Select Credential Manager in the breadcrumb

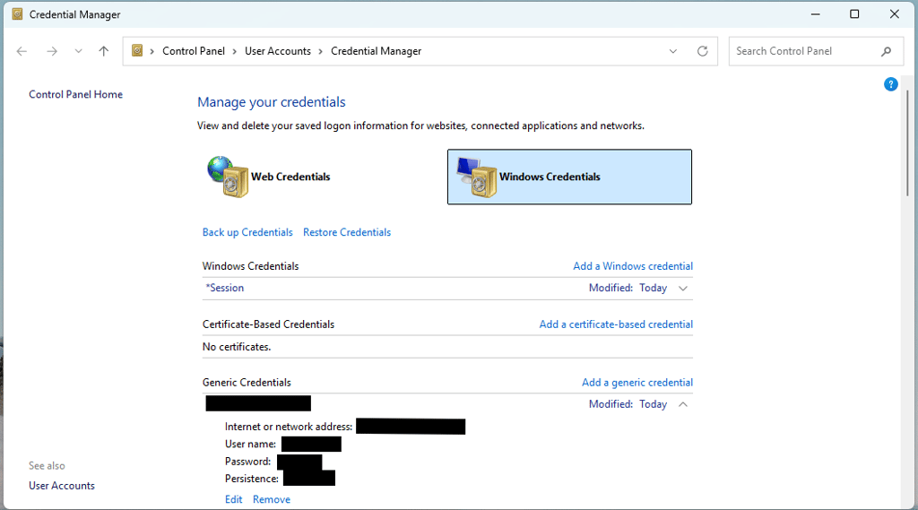(x=377, y=51)
